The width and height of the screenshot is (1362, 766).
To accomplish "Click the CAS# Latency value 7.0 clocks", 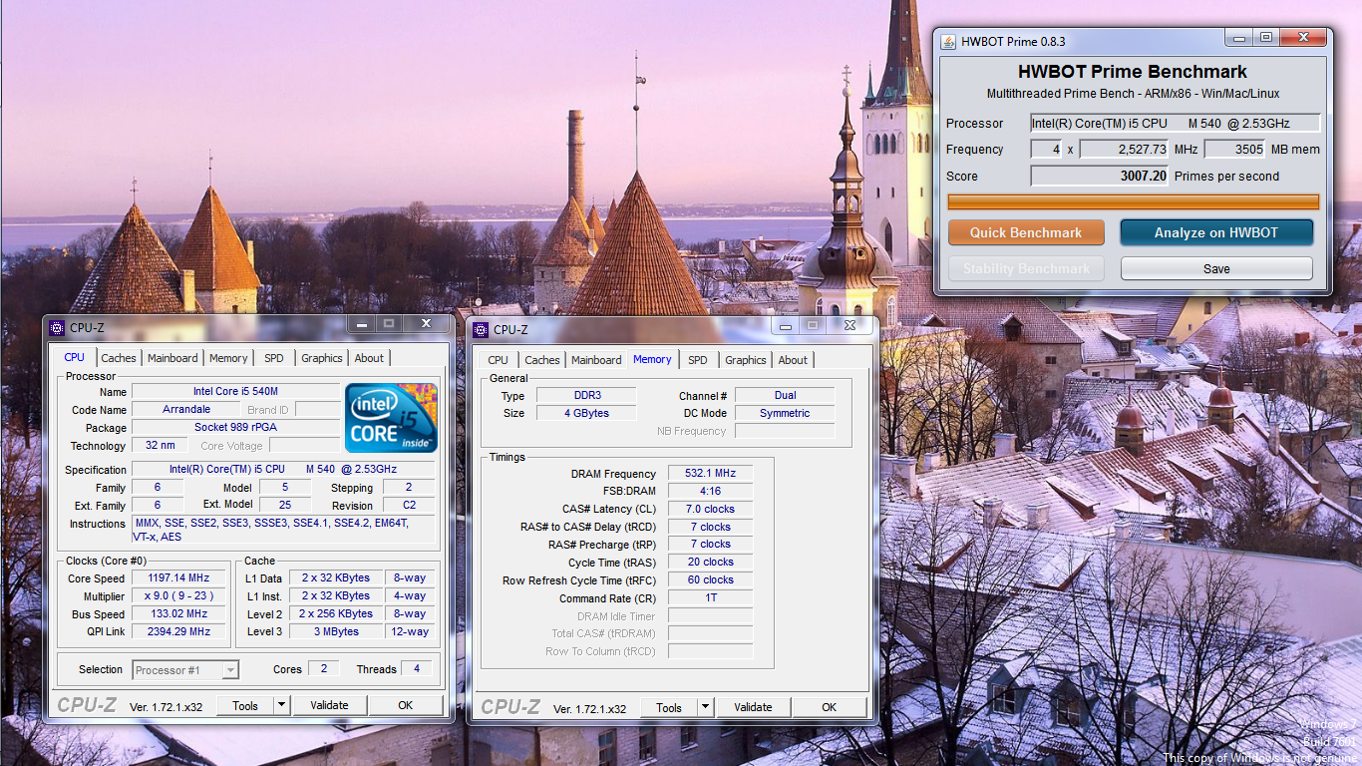I will point(710,510).
